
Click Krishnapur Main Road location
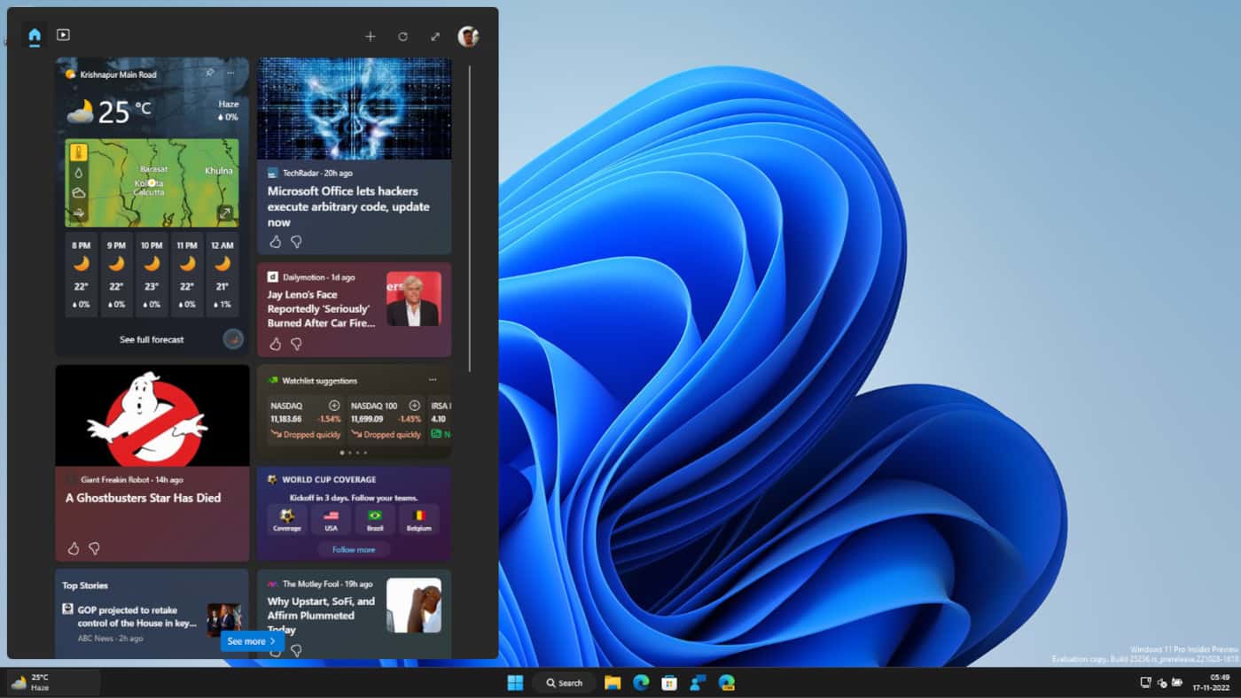(x=118, y=74)
